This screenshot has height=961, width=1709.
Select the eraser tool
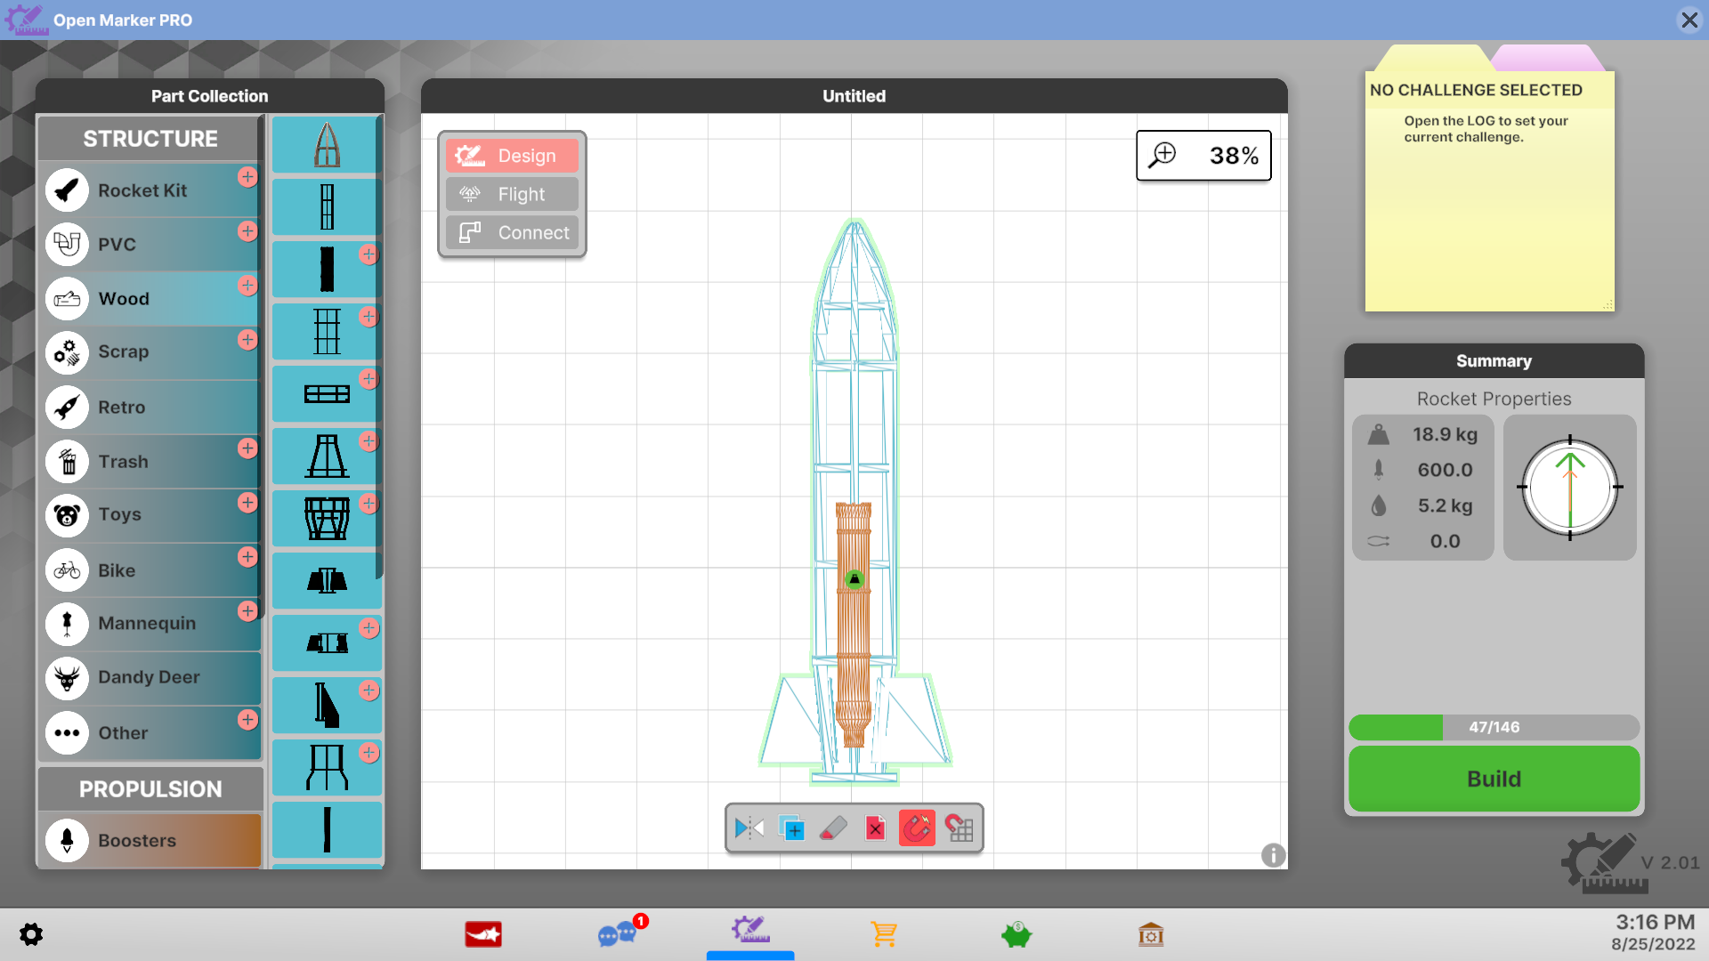[833, 828]
